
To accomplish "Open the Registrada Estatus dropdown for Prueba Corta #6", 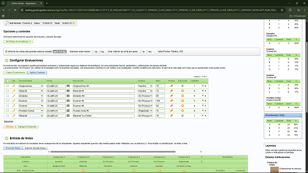I will click(x=145, y=111).
